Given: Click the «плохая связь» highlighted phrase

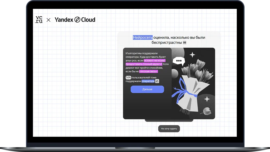Looking at the screenshot, I should [x=148, y=71].
